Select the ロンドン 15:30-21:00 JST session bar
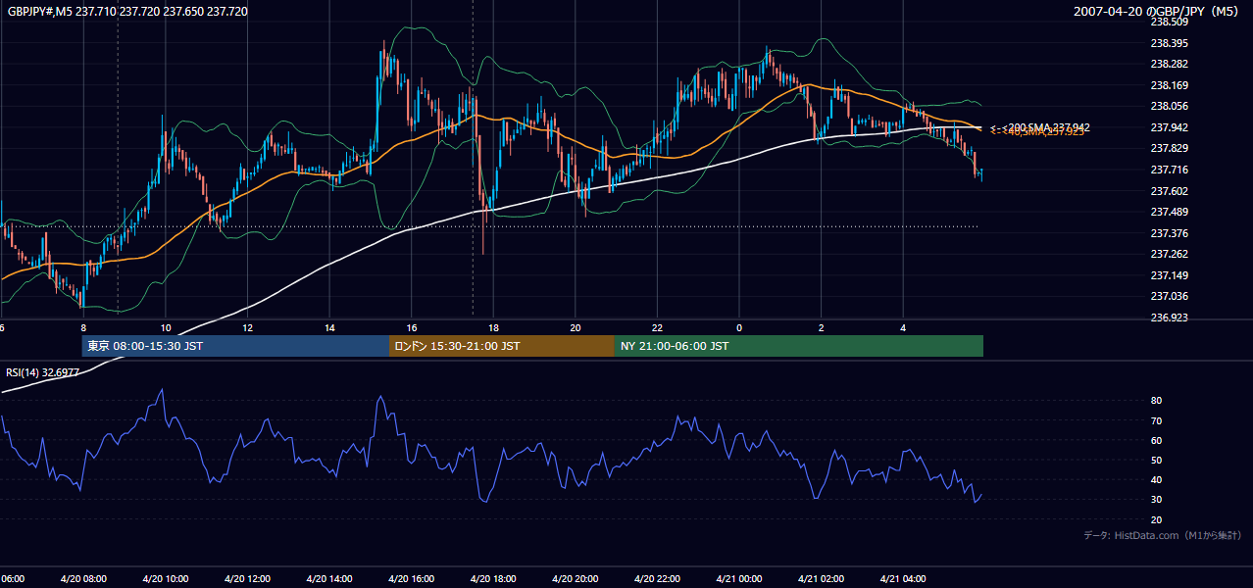Viewport: 1253px width, 588px height. click(502, 346)
